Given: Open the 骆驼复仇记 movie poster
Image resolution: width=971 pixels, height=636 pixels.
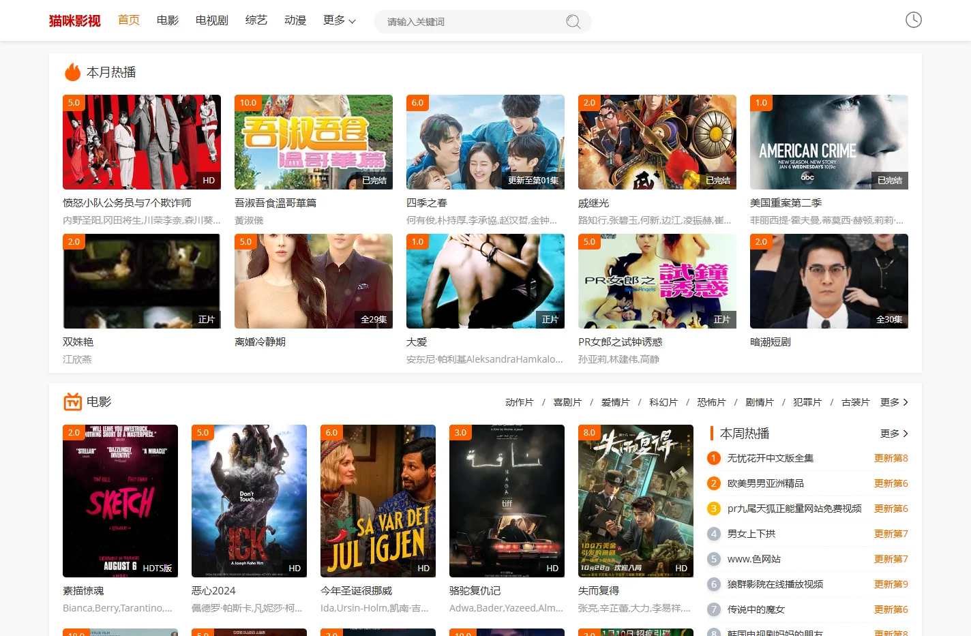Looking at the screenshot, I should click(507, 501).
